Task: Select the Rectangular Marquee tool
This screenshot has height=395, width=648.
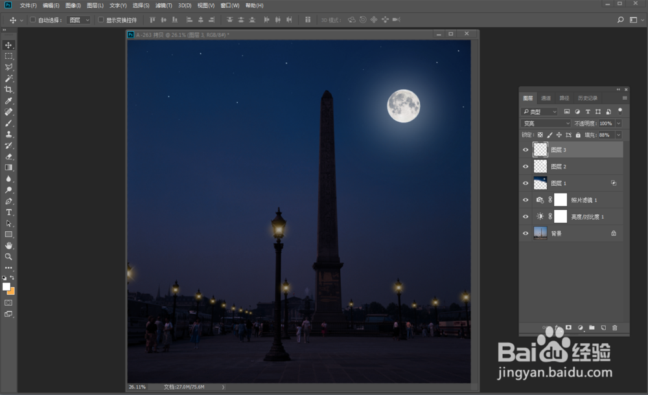Action: point(8,56)
